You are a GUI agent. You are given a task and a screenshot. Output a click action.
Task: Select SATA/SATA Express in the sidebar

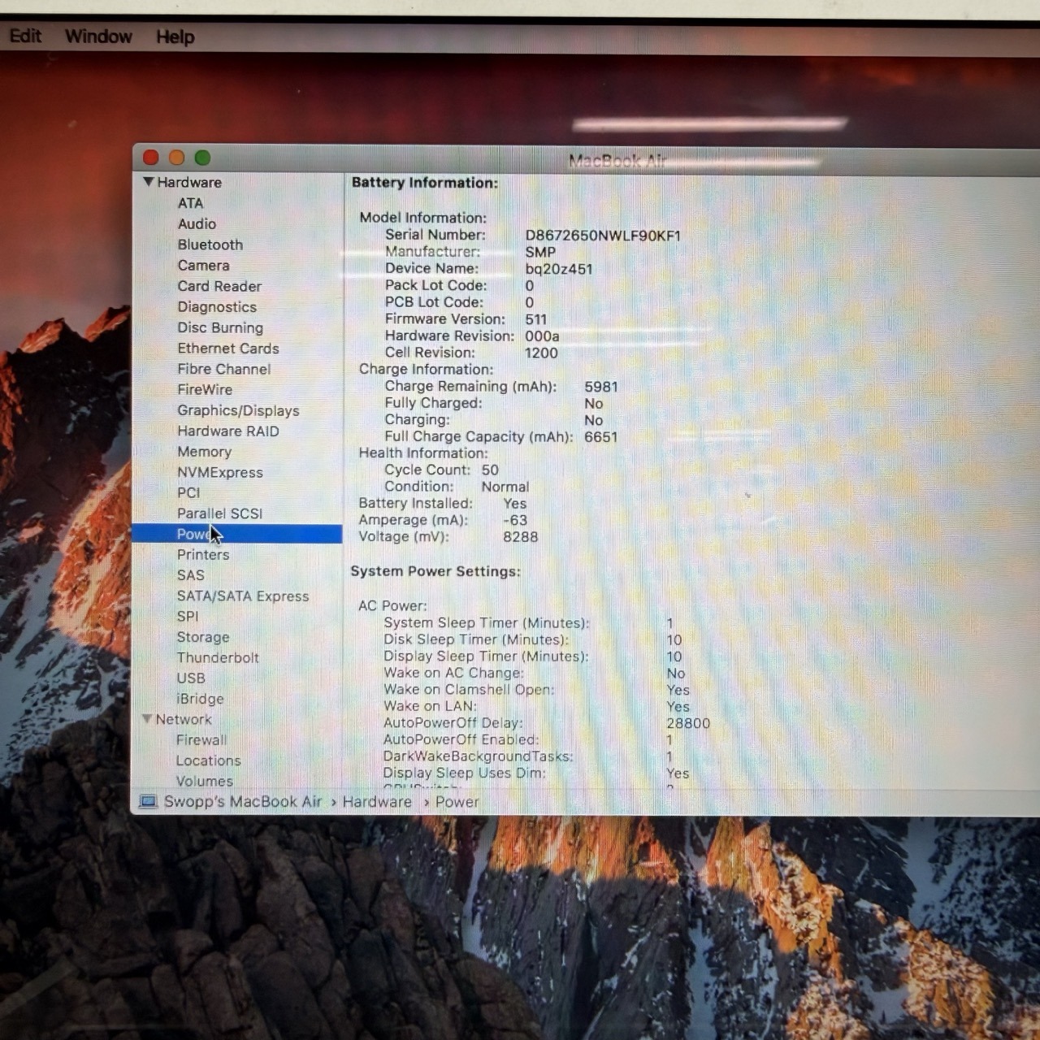pos(243,596)
